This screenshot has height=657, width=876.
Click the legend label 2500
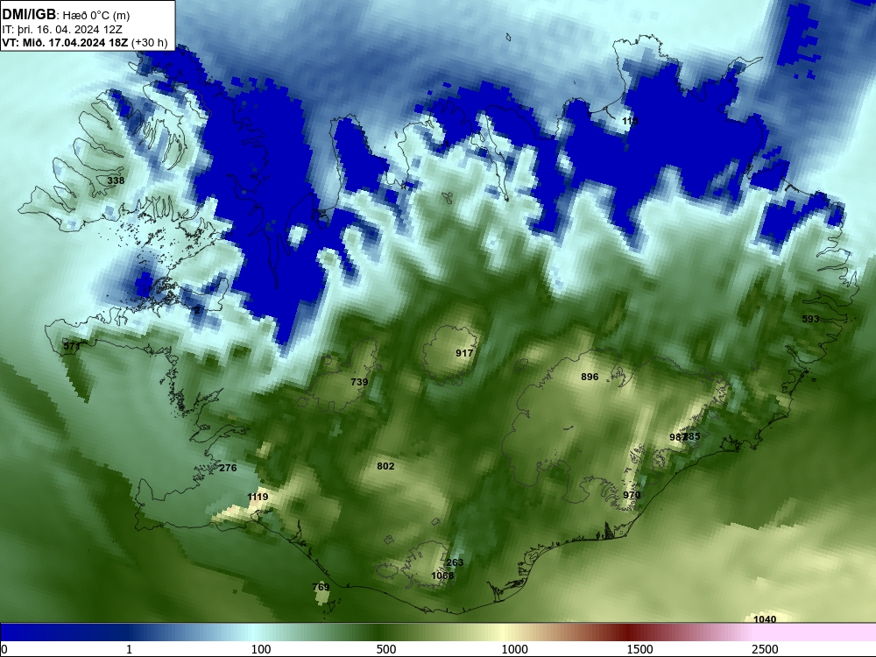(x=765, y=649)
